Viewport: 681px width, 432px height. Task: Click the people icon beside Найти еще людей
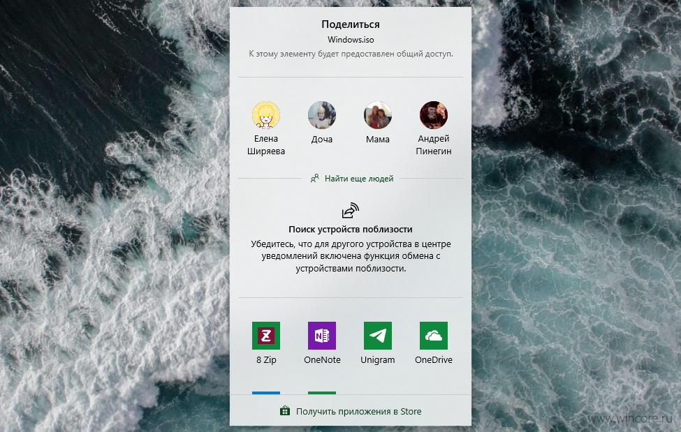315,179
